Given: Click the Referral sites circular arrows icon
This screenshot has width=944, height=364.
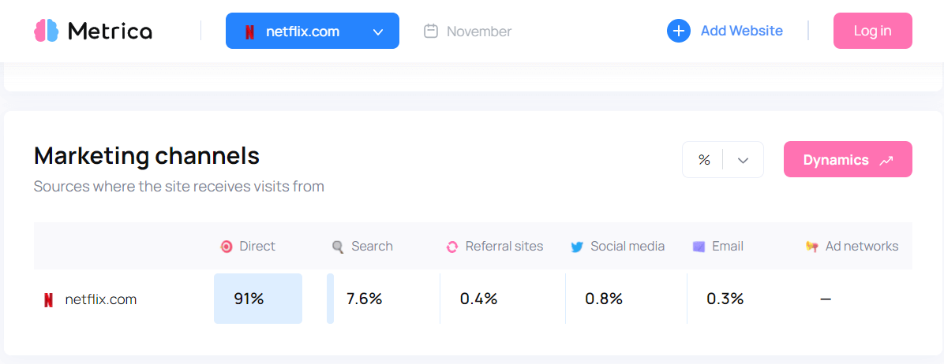Looking at the screenshot, I should click(452, 247).
